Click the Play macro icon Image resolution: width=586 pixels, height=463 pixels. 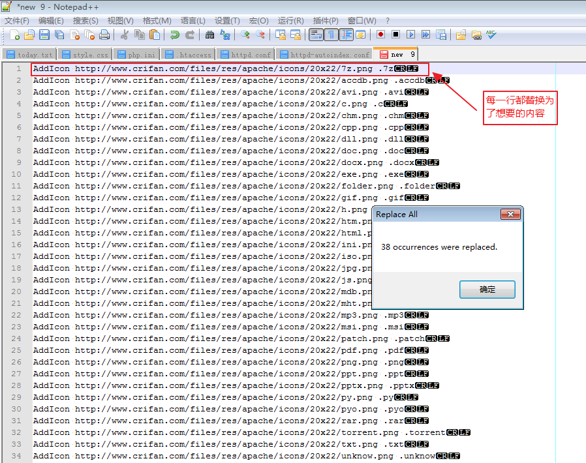(411, 35)
